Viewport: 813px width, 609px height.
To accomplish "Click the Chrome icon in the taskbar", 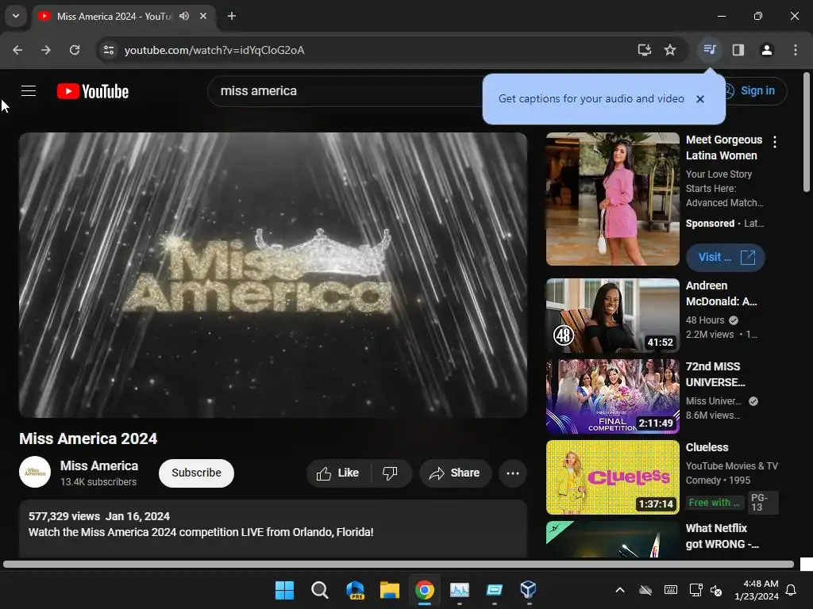I will point(424,590).
